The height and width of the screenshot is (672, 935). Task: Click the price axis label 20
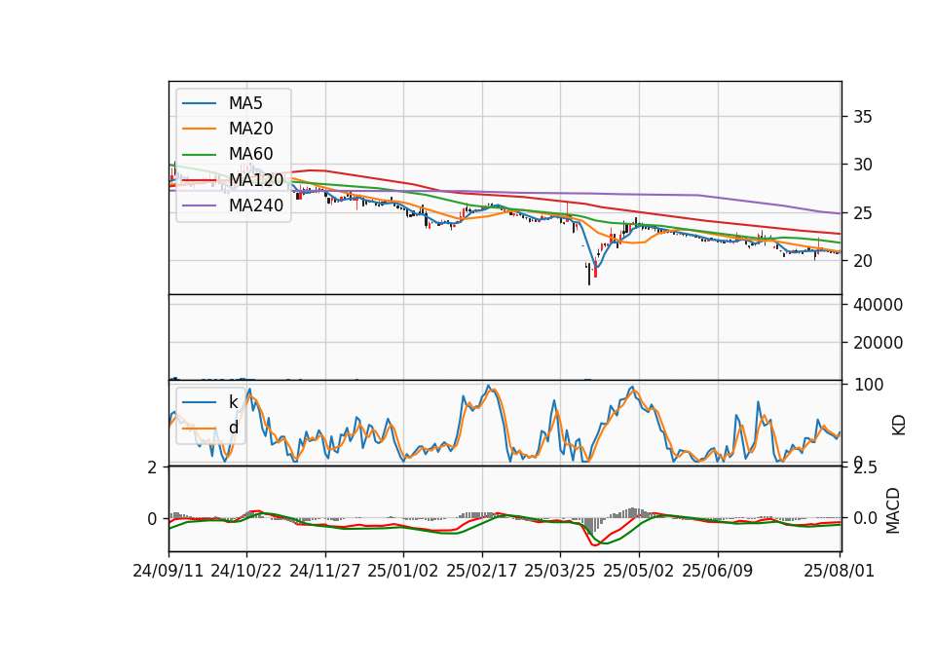click(x=863, y=261)
